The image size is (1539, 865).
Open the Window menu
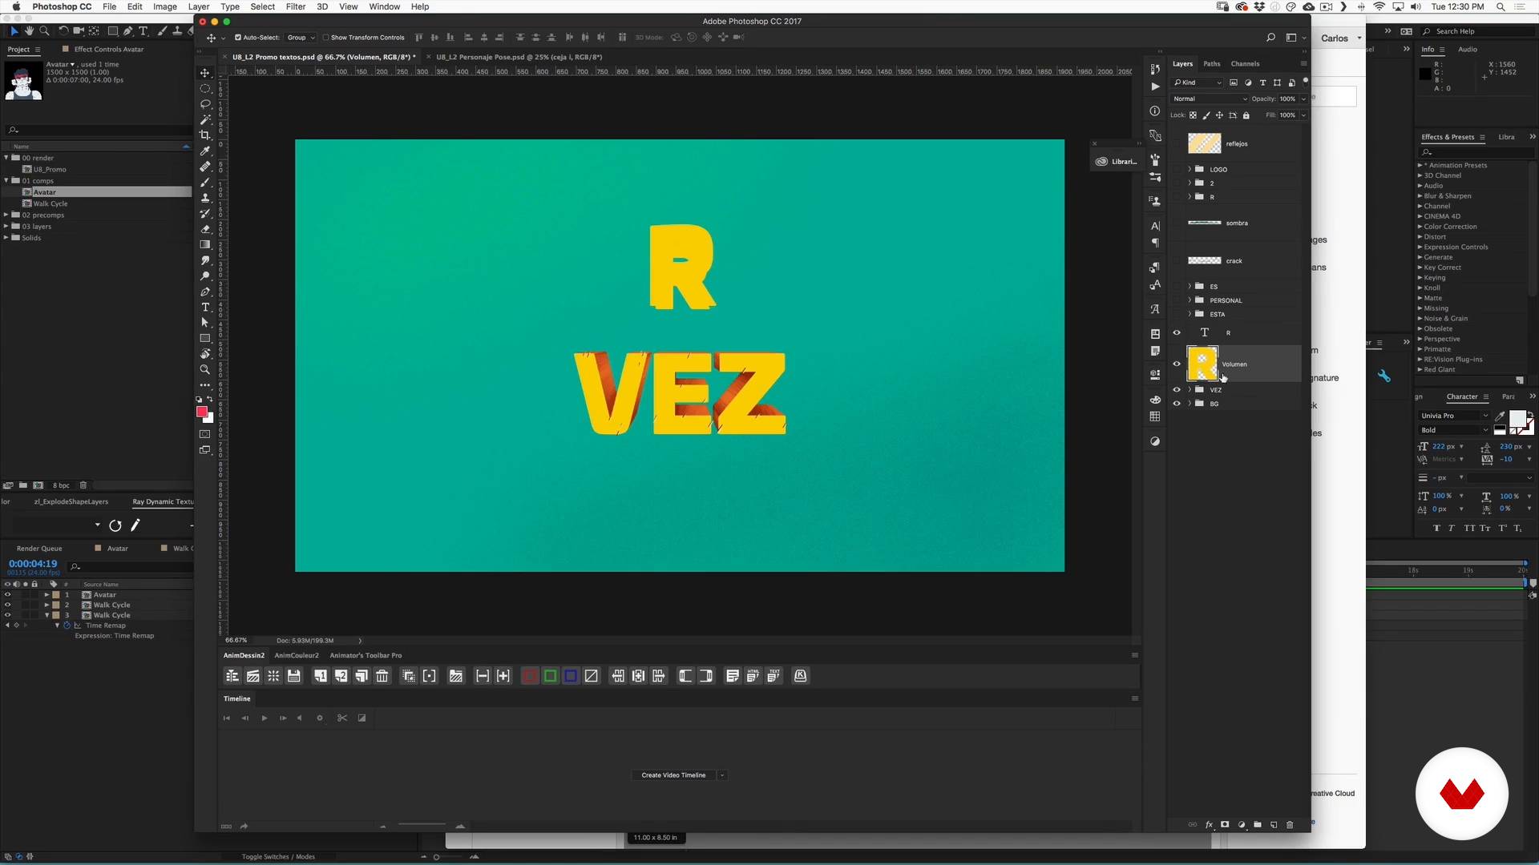pos(384,6)
